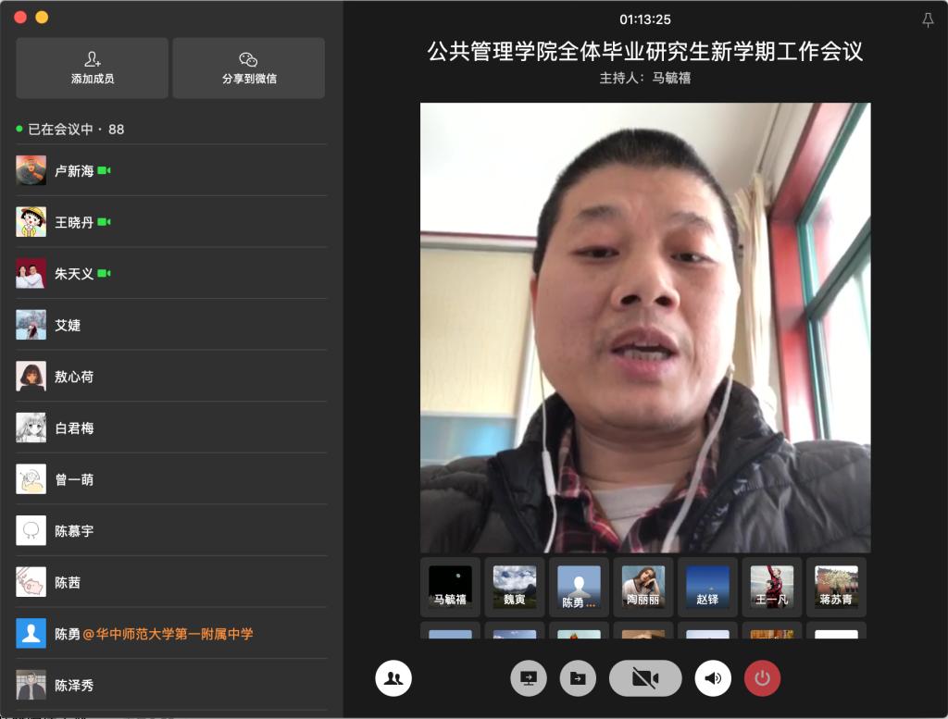Click the participants list icon
This screenshot has height=719, width=948.
(x=393, y=678)
